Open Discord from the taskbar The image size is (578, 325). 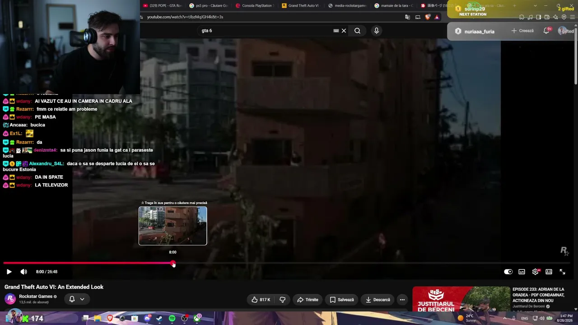(147, 318)
